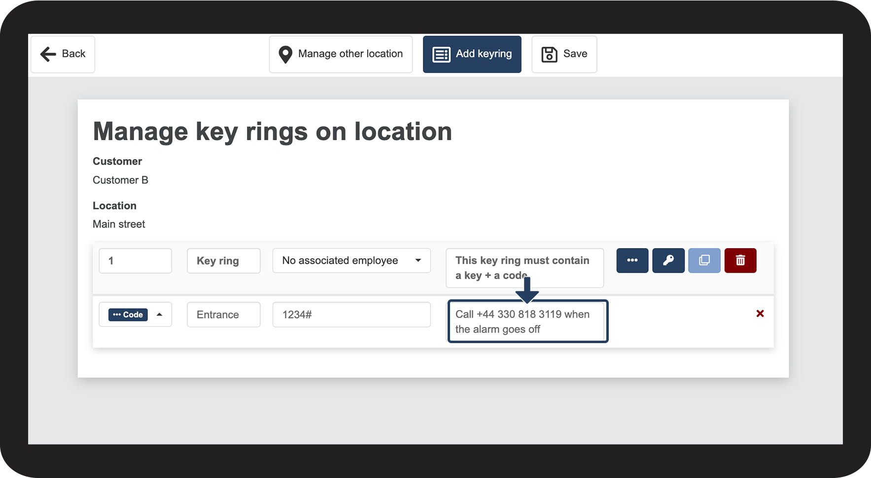
Task: Open the No associated employee dropdown
Action: tap(351, 260)
